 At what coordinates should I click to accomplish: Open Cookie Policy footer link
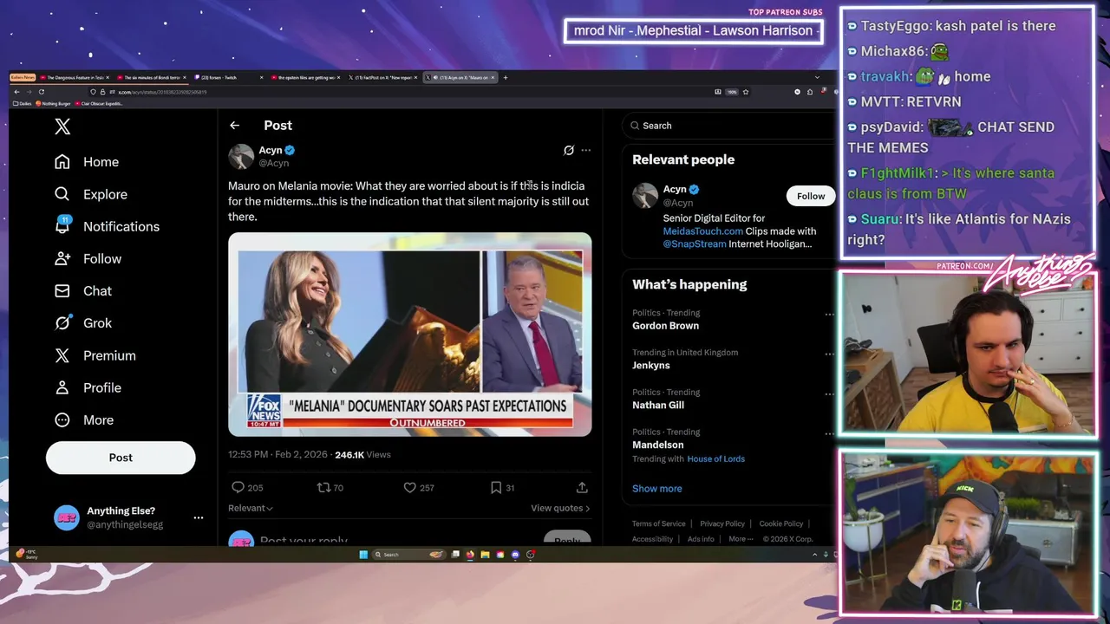pos(781,523)
